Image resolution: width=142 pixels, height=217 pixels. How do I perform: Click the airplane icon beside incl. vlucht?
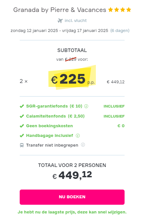tap(60, 21)
